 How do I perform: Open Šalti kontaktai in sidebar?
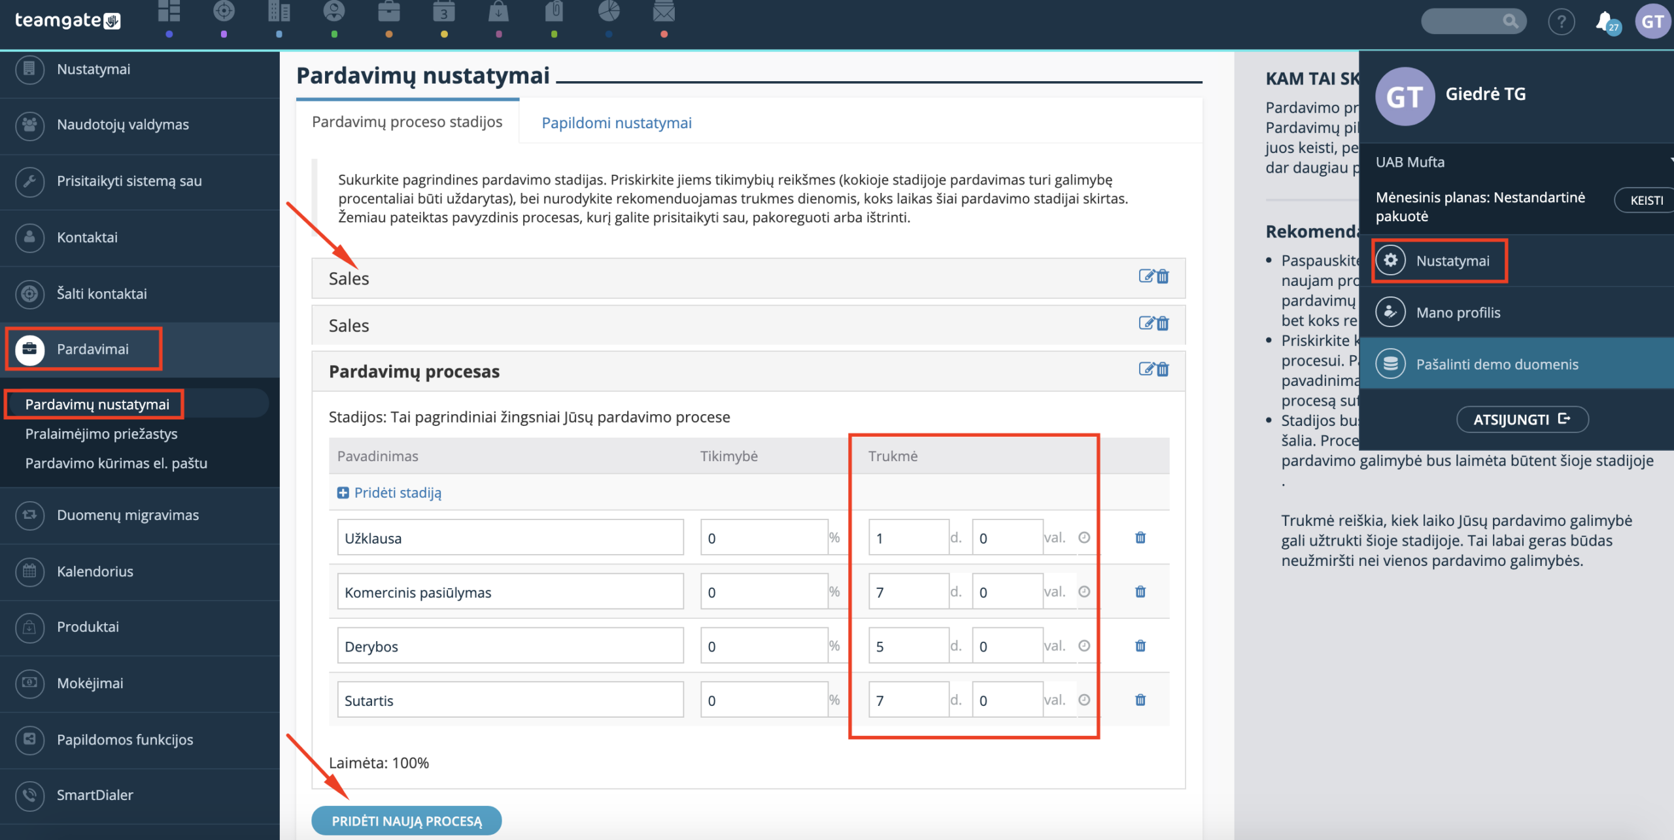[140, 294]
